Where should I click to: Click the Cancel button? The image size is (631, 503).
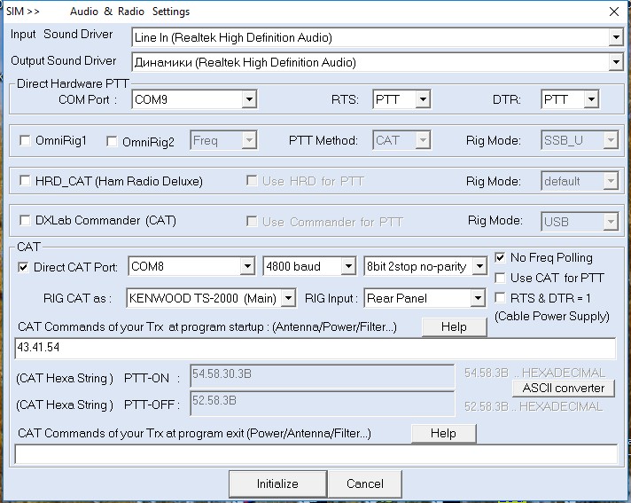pos(364,483)
